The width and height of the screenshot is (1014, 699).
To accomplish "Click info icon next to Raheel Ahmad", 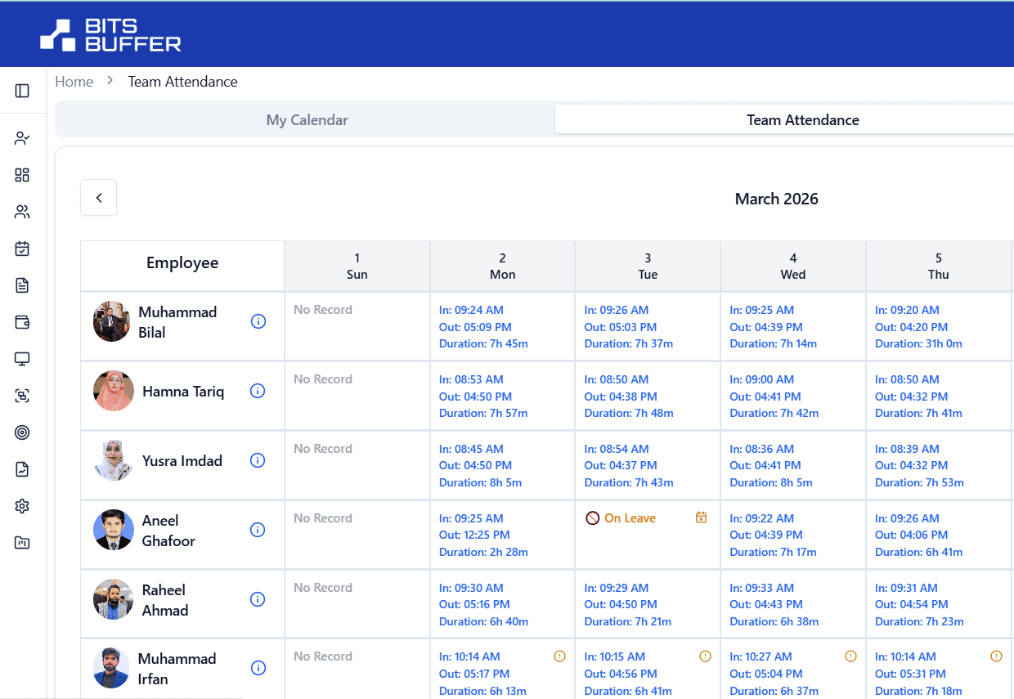I will point(258,599).
